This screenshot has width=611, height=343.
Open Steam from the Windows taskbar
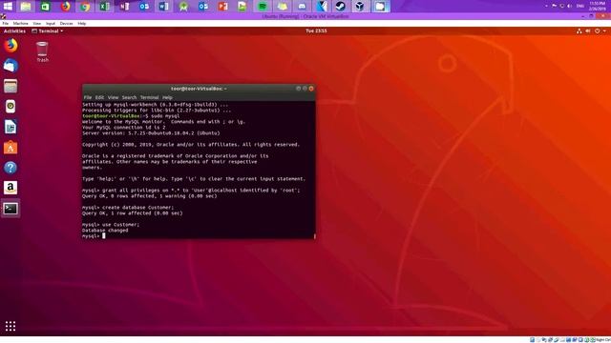341,7
